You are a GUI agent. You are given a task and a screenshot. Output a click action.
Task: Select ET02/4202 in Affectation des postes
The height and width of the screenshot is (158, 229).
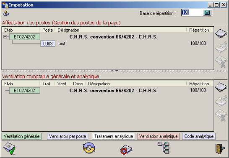pyautogui.click(x=24, y=37)
